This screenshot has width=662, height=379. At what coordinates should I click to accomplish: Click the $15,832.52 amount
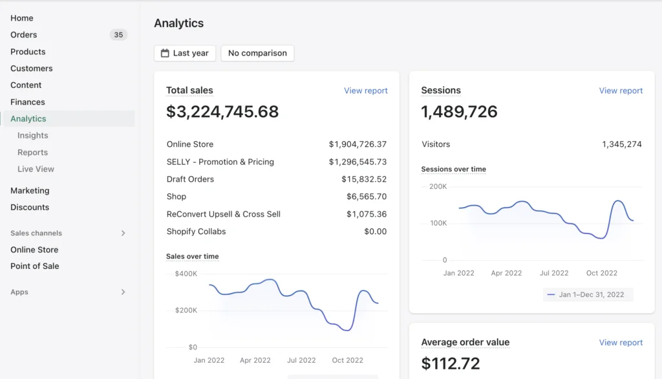click(x=364, y=179)
